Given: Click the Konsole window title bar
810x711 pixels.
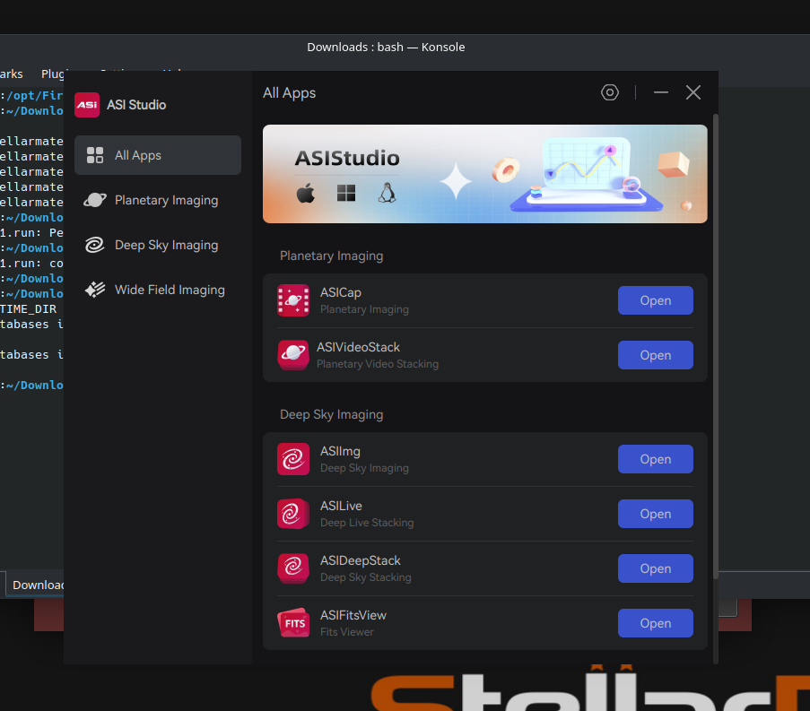Looking at the screenshot, I should pos(386,47).
